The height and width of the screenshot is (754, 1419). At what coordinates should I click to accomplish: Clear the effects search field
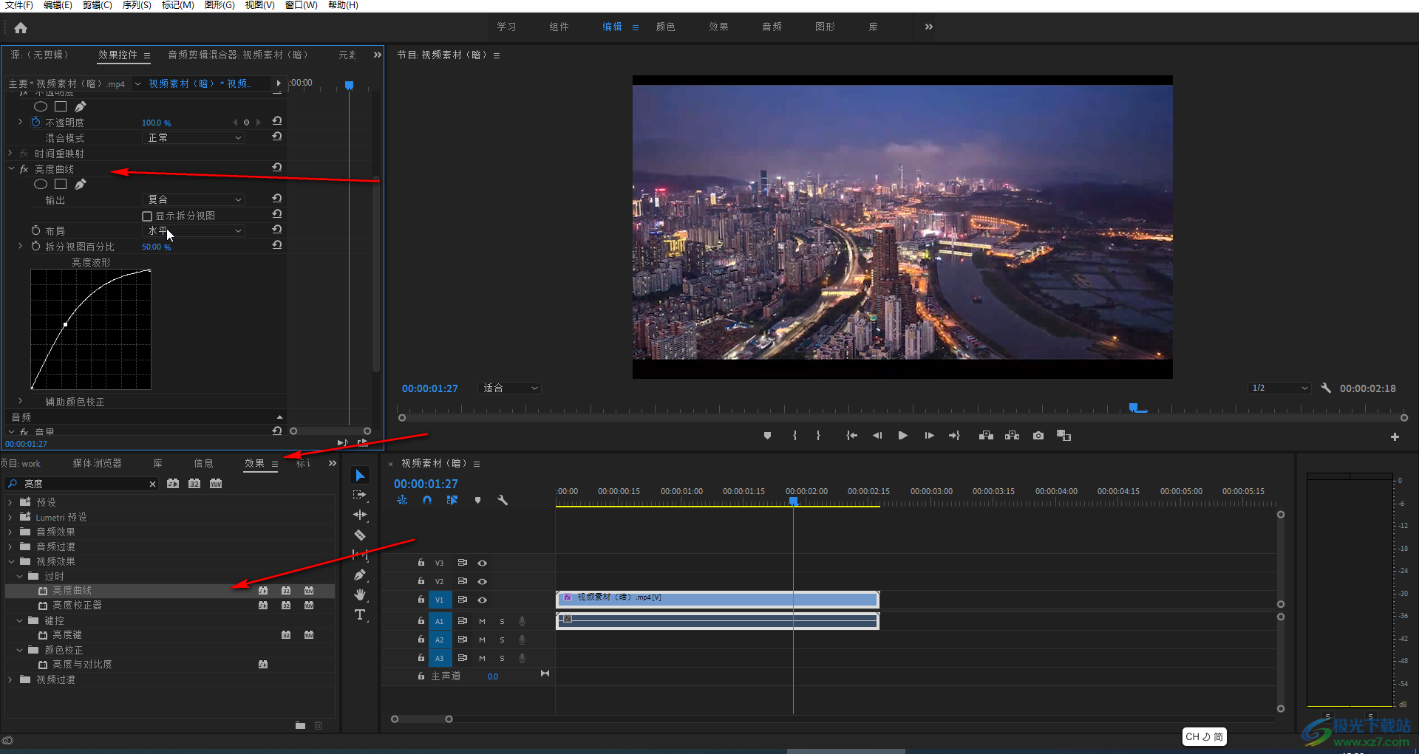[152, 484]
